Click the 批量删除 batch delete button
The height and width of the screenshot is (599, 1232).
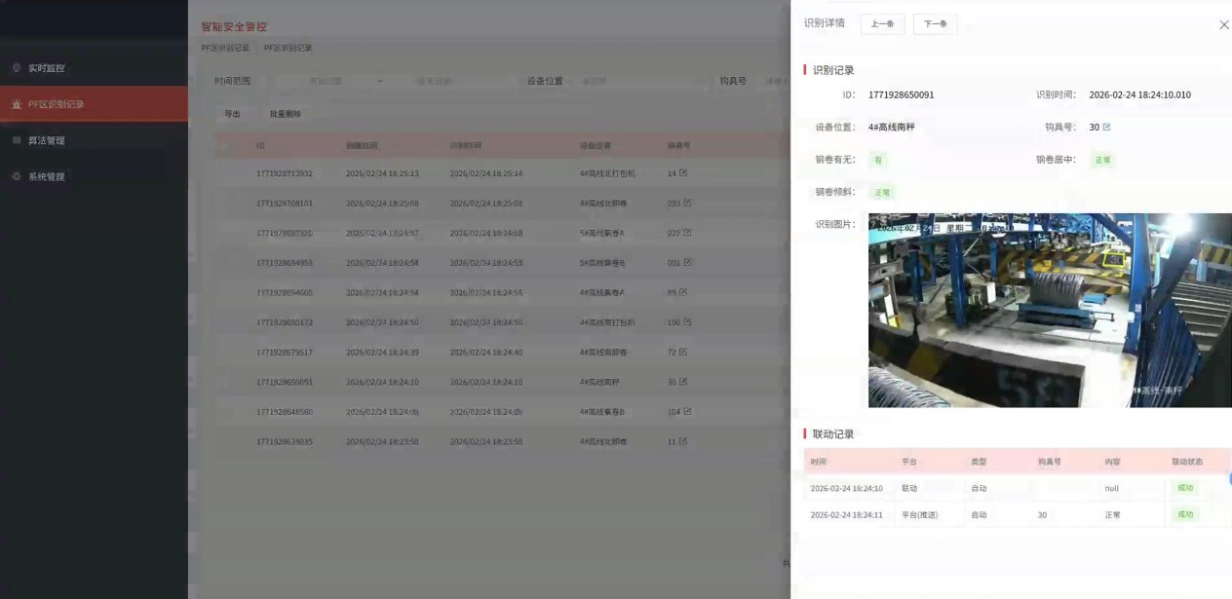[286, 114]
